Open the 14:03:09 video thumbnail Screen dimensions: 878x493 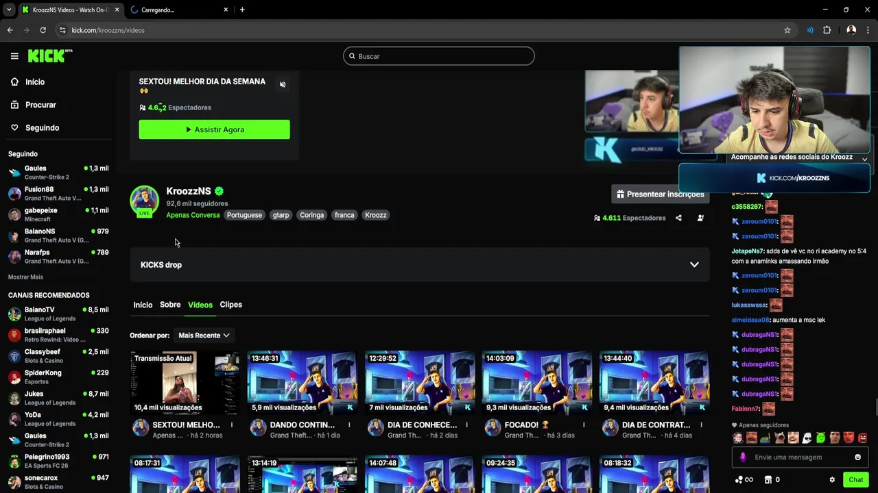pos(537,383)
